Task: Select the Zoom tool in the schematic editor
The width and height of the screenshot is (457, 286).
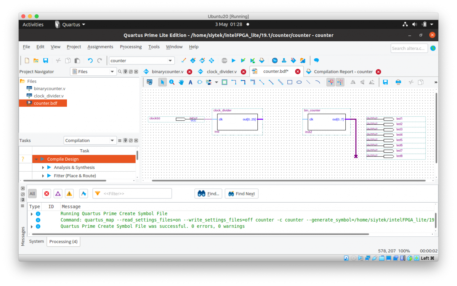Action: tap(171, 82)
